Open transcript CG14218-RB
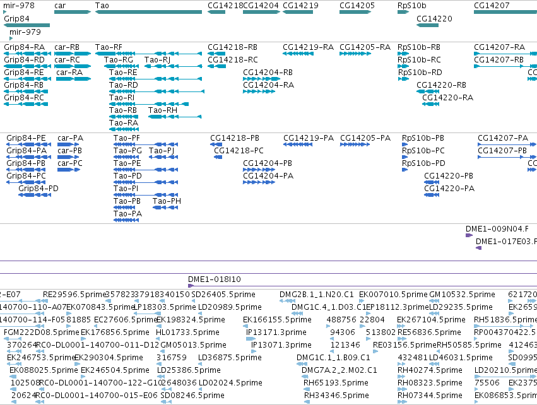 coord(216,54)
